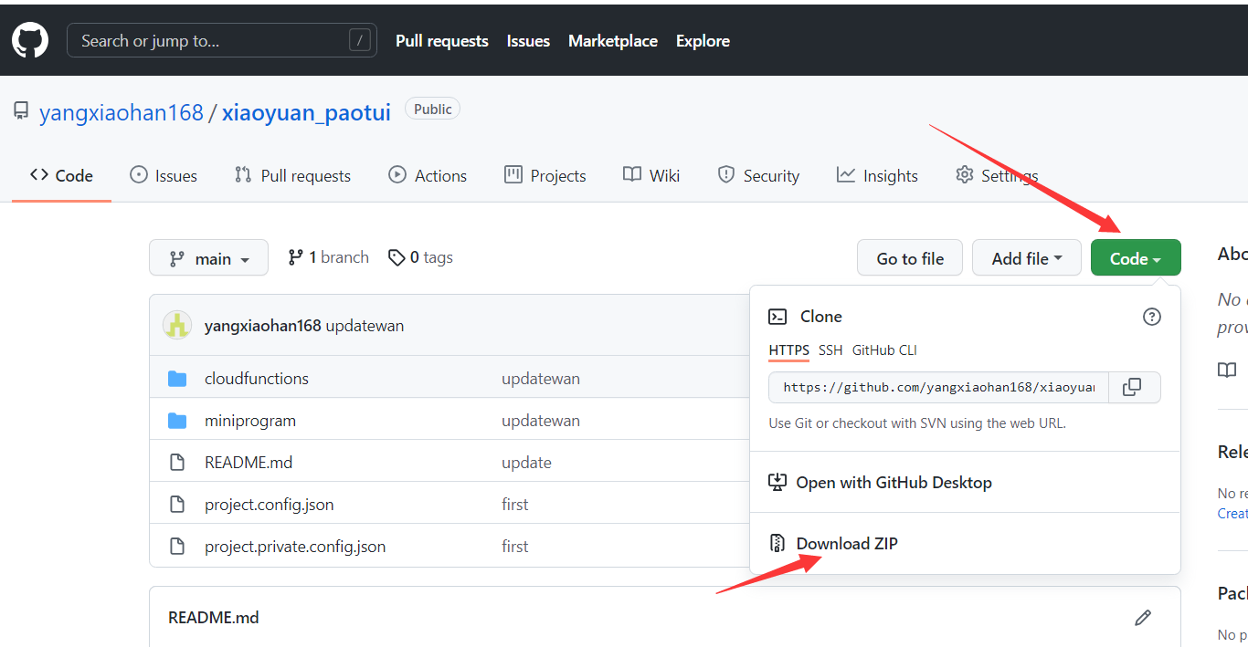Expand the Add file dropdown
The width and height of the screenshot is (1248, 647).
coord(1027,258)
